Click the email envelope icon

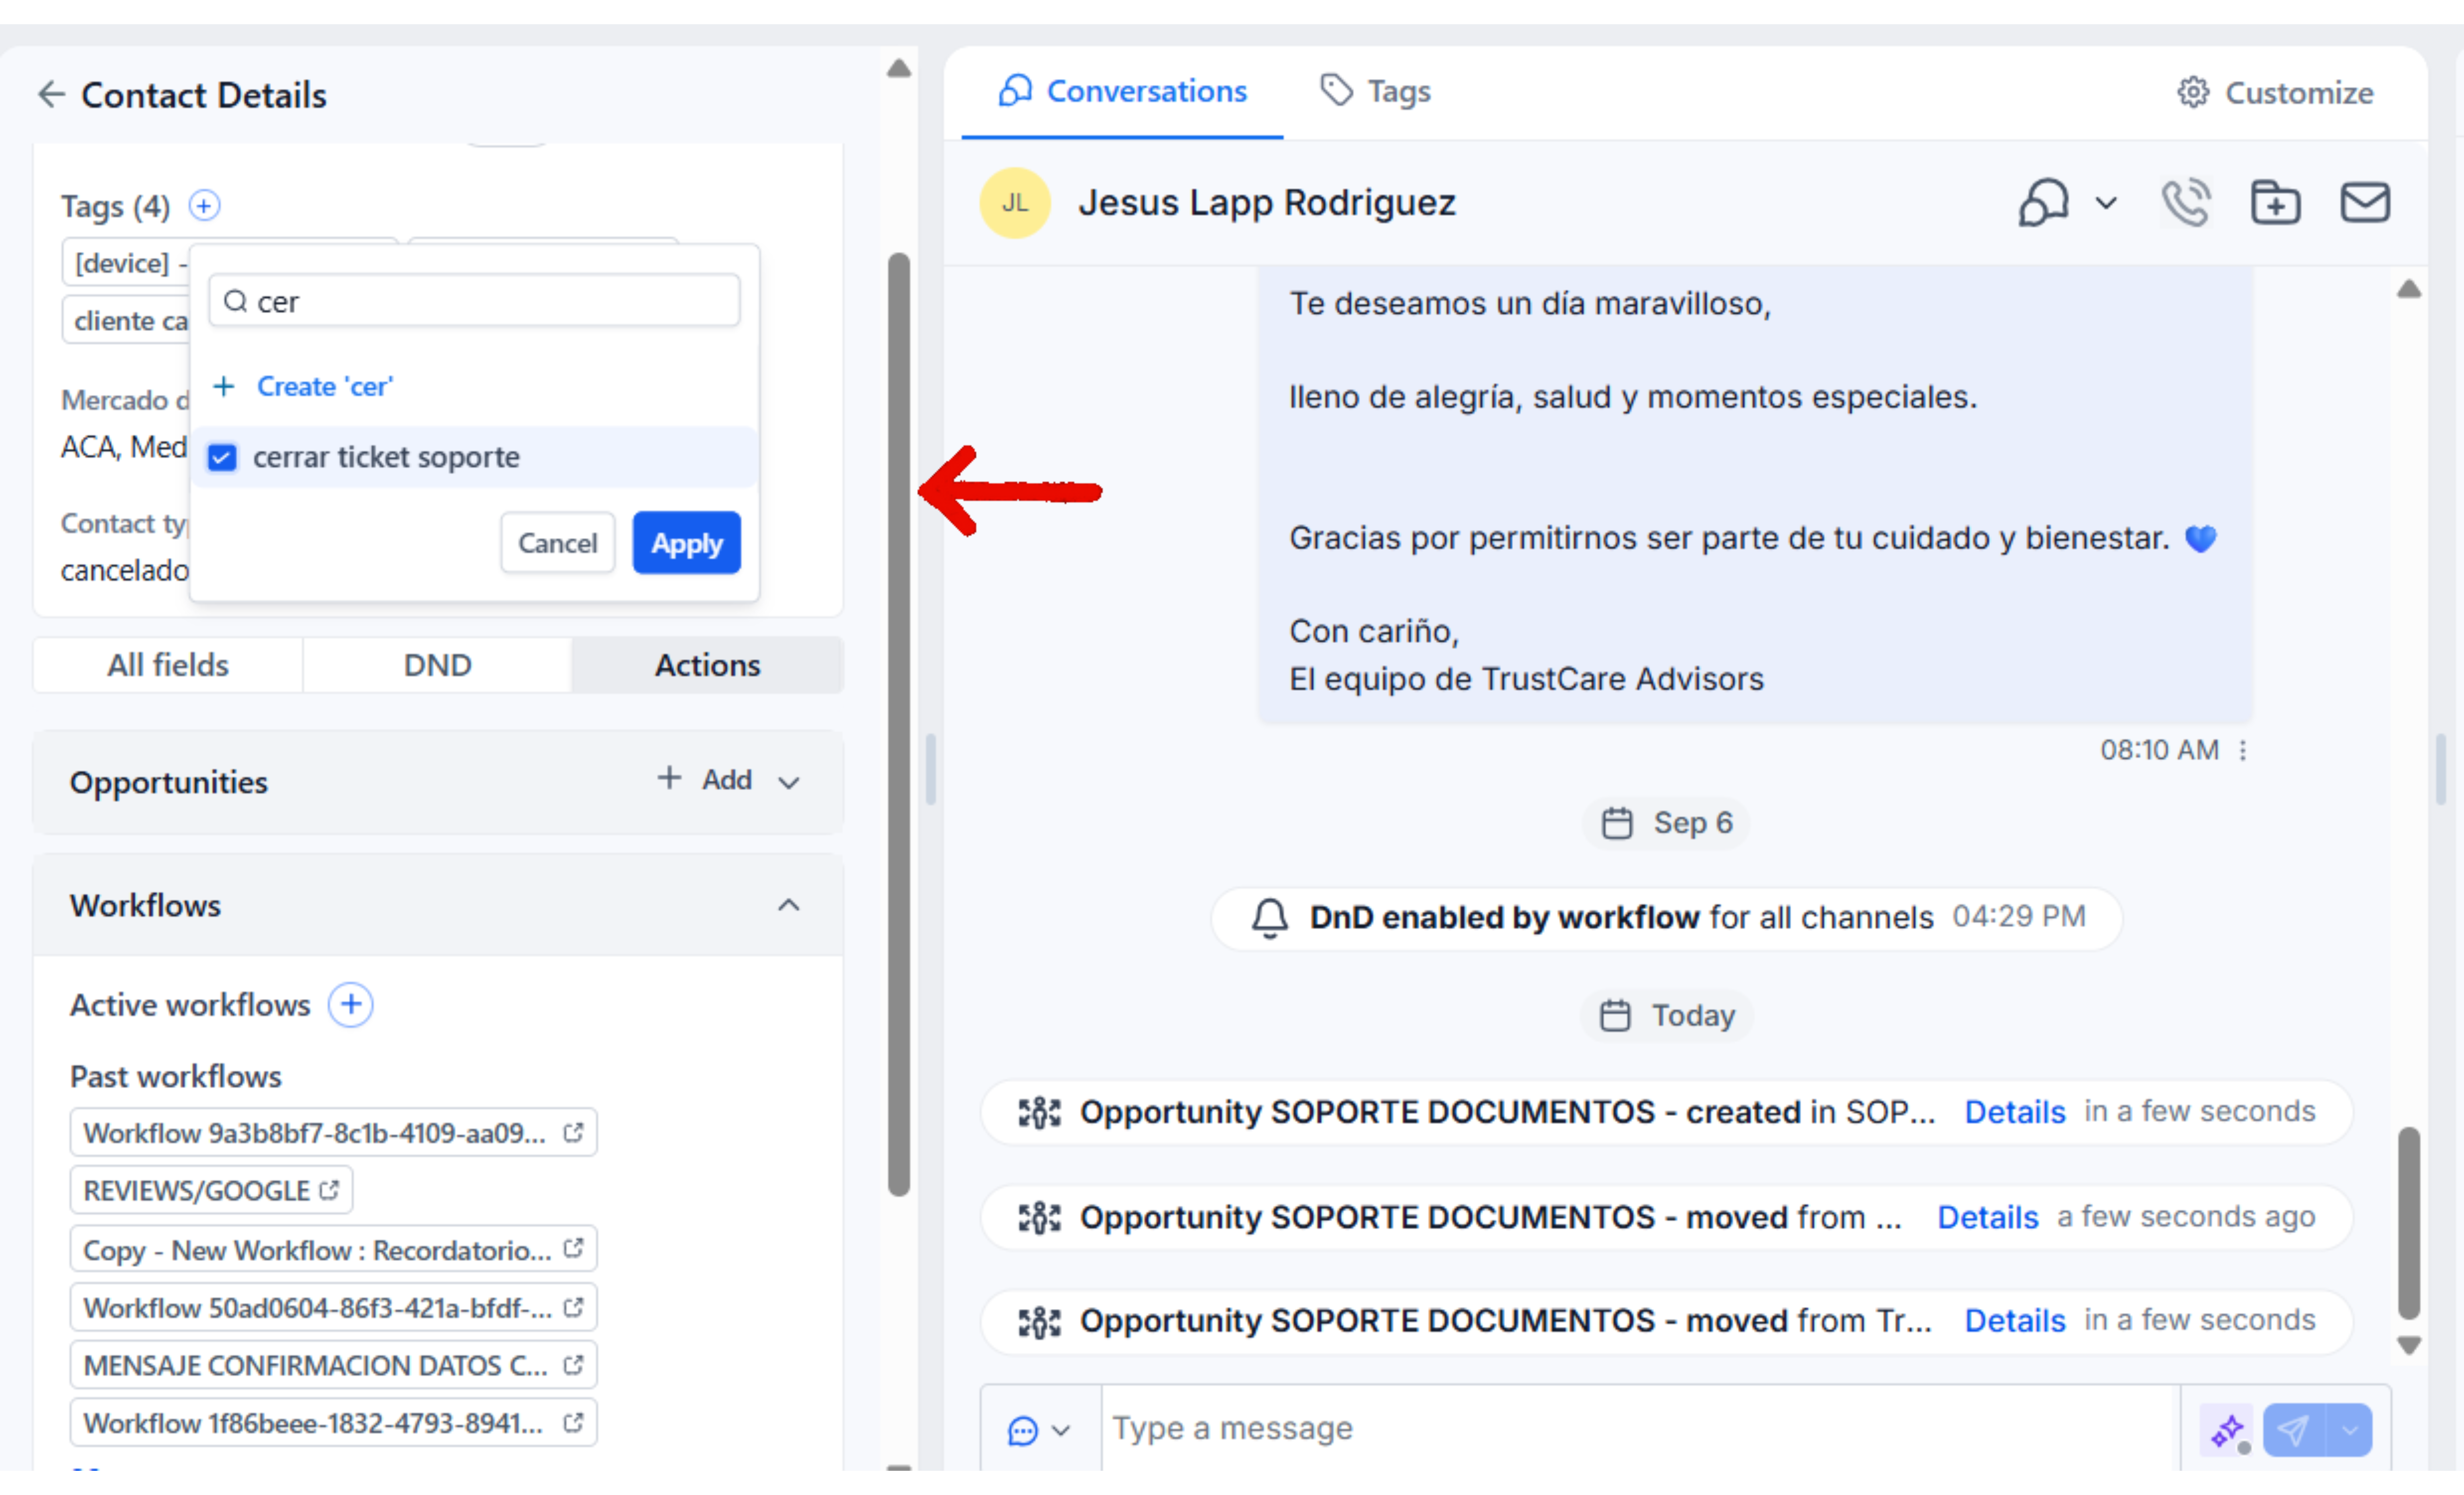pos(2365,203)
